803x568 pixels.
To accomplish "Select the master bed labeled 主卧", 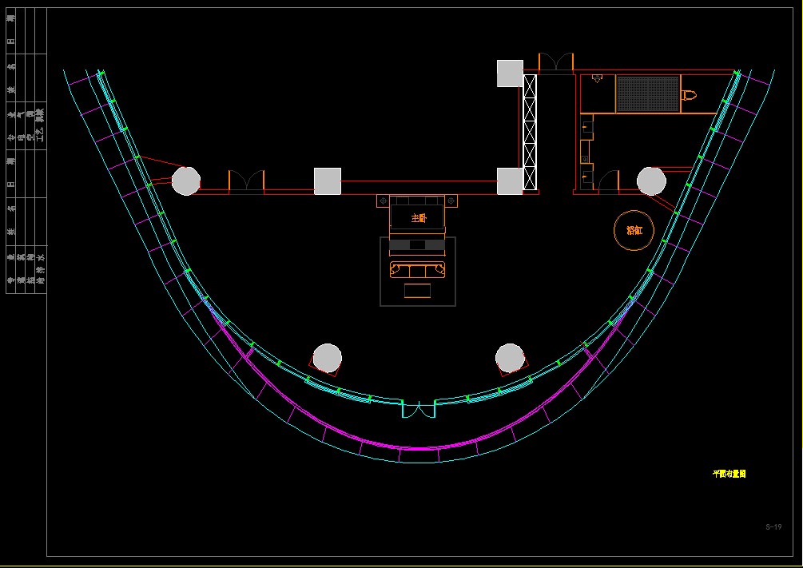I will pyautogui.click(x=418, y=217).
